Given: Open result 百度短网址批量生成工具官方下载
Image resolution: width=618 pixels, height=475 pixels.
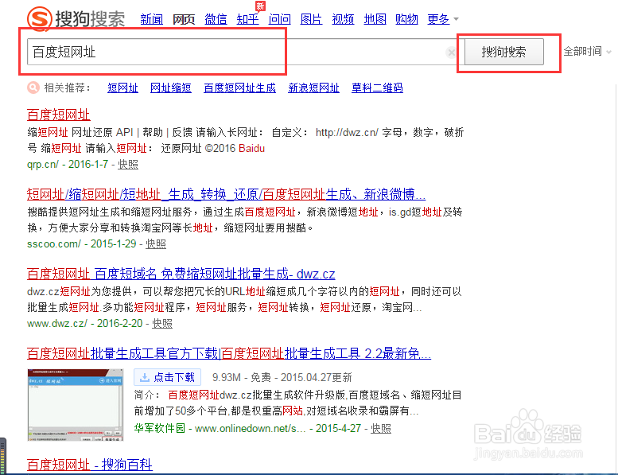Looking at the screenshot, I should pos(229,353).
